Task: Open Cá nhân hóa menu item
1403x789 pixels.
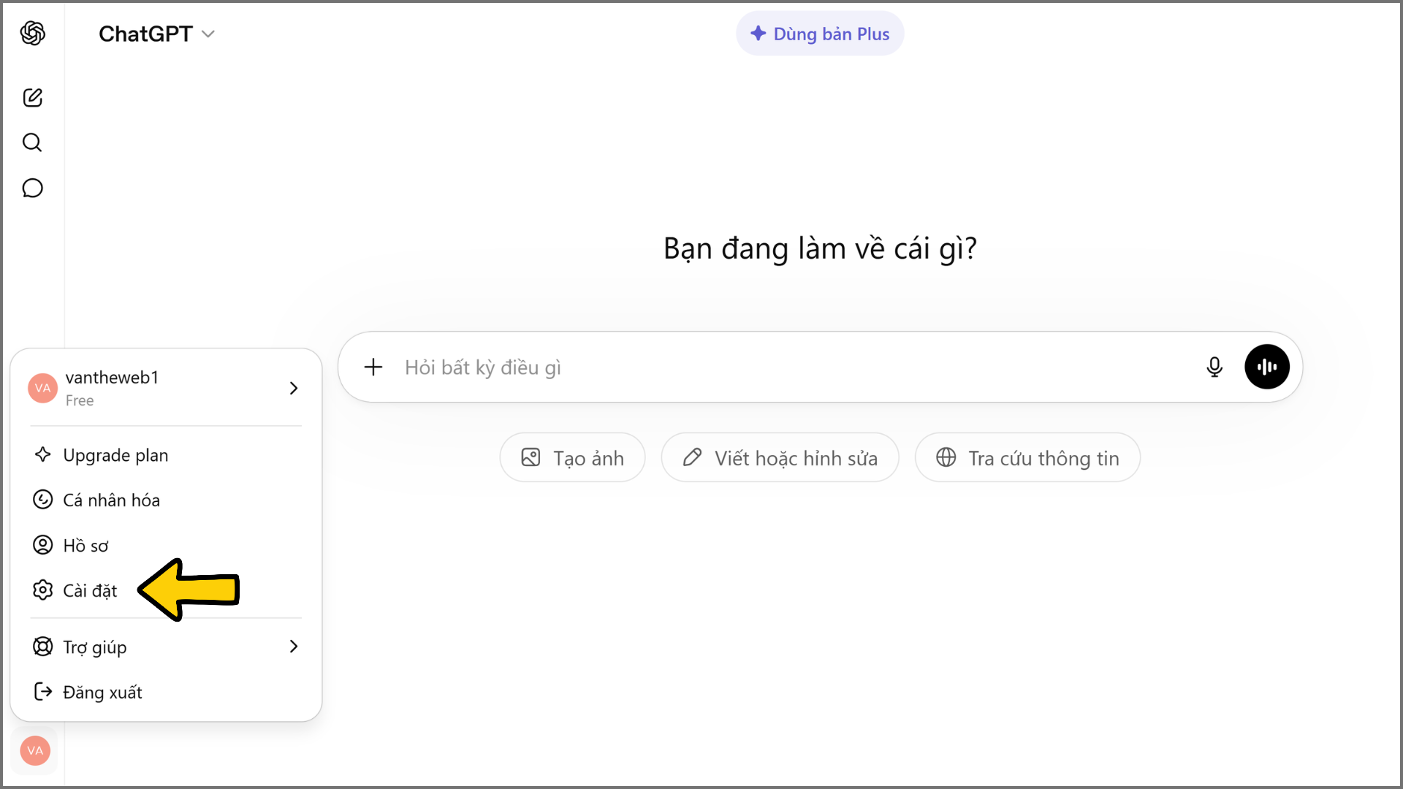Action: 166,500
